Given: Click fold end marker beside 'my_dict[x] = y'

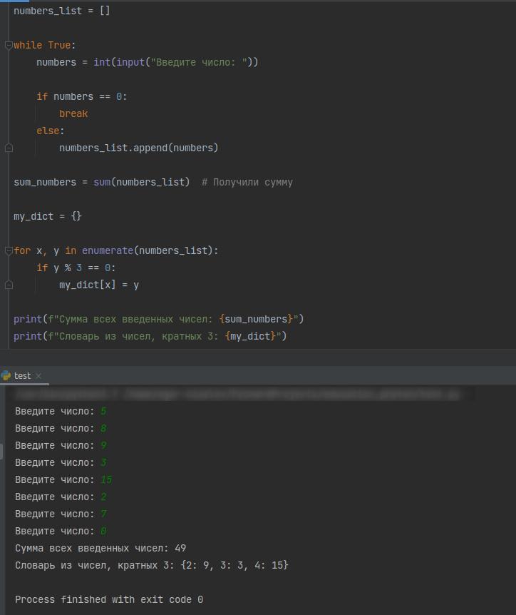Looking at the screenshot, I should point(9,285).
